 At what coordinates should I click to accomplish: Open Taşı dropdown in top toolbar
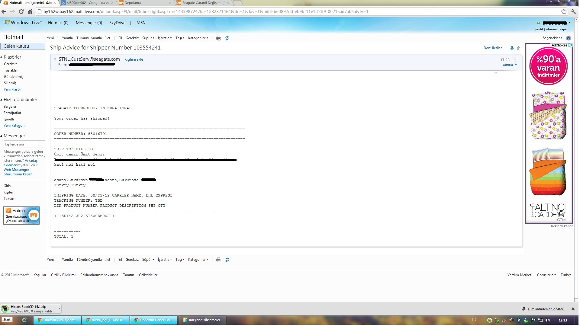point(181,38)
